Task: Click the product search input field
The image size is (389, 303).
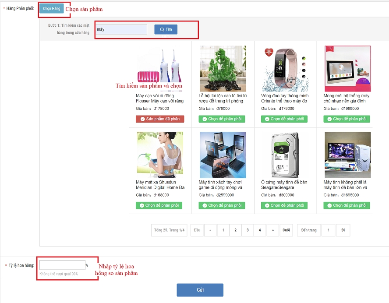Action: [121, 29]
